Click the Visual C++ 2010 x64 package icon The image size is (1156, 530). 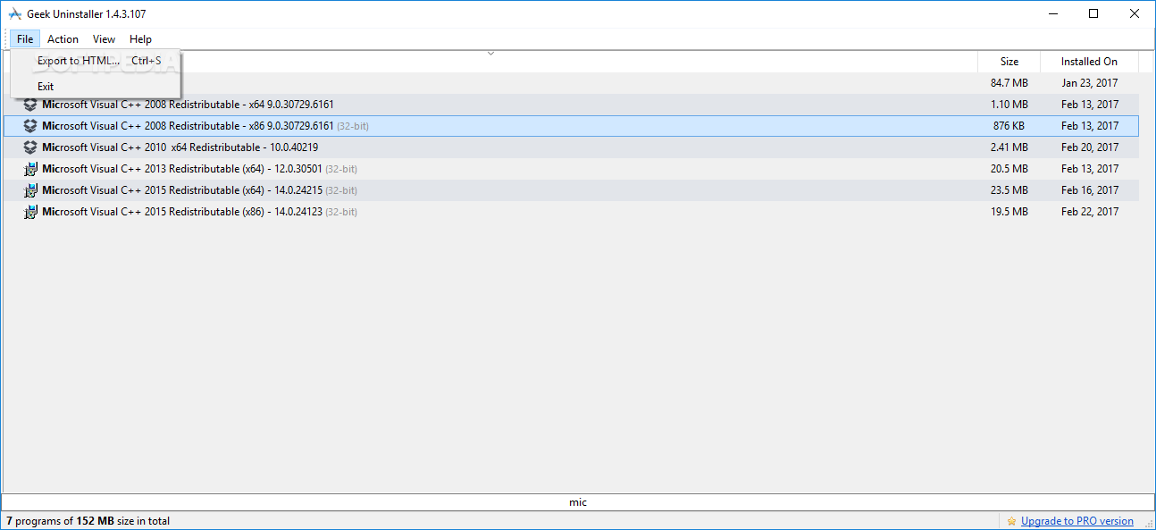[30, 147]
